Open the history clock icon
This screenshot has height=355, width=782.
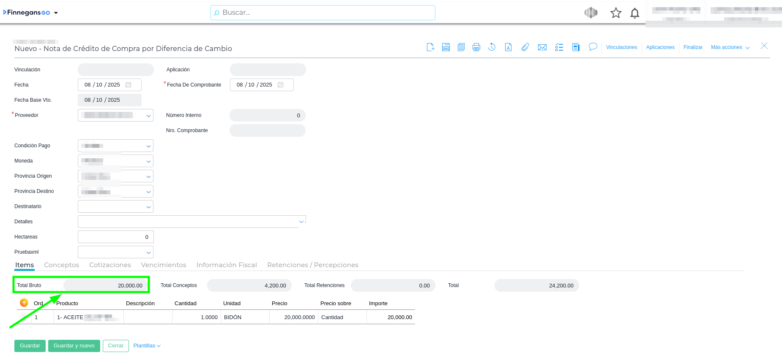click(492, 47)
